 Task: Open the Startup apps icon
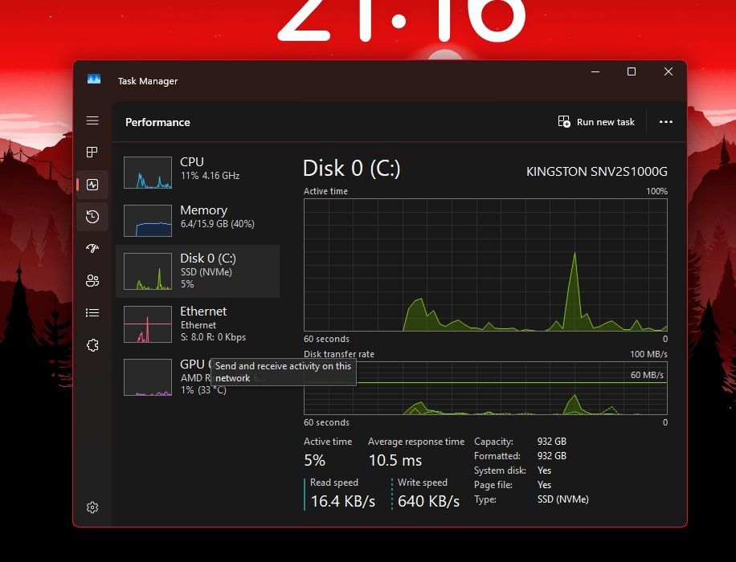[x=92, y=248]
